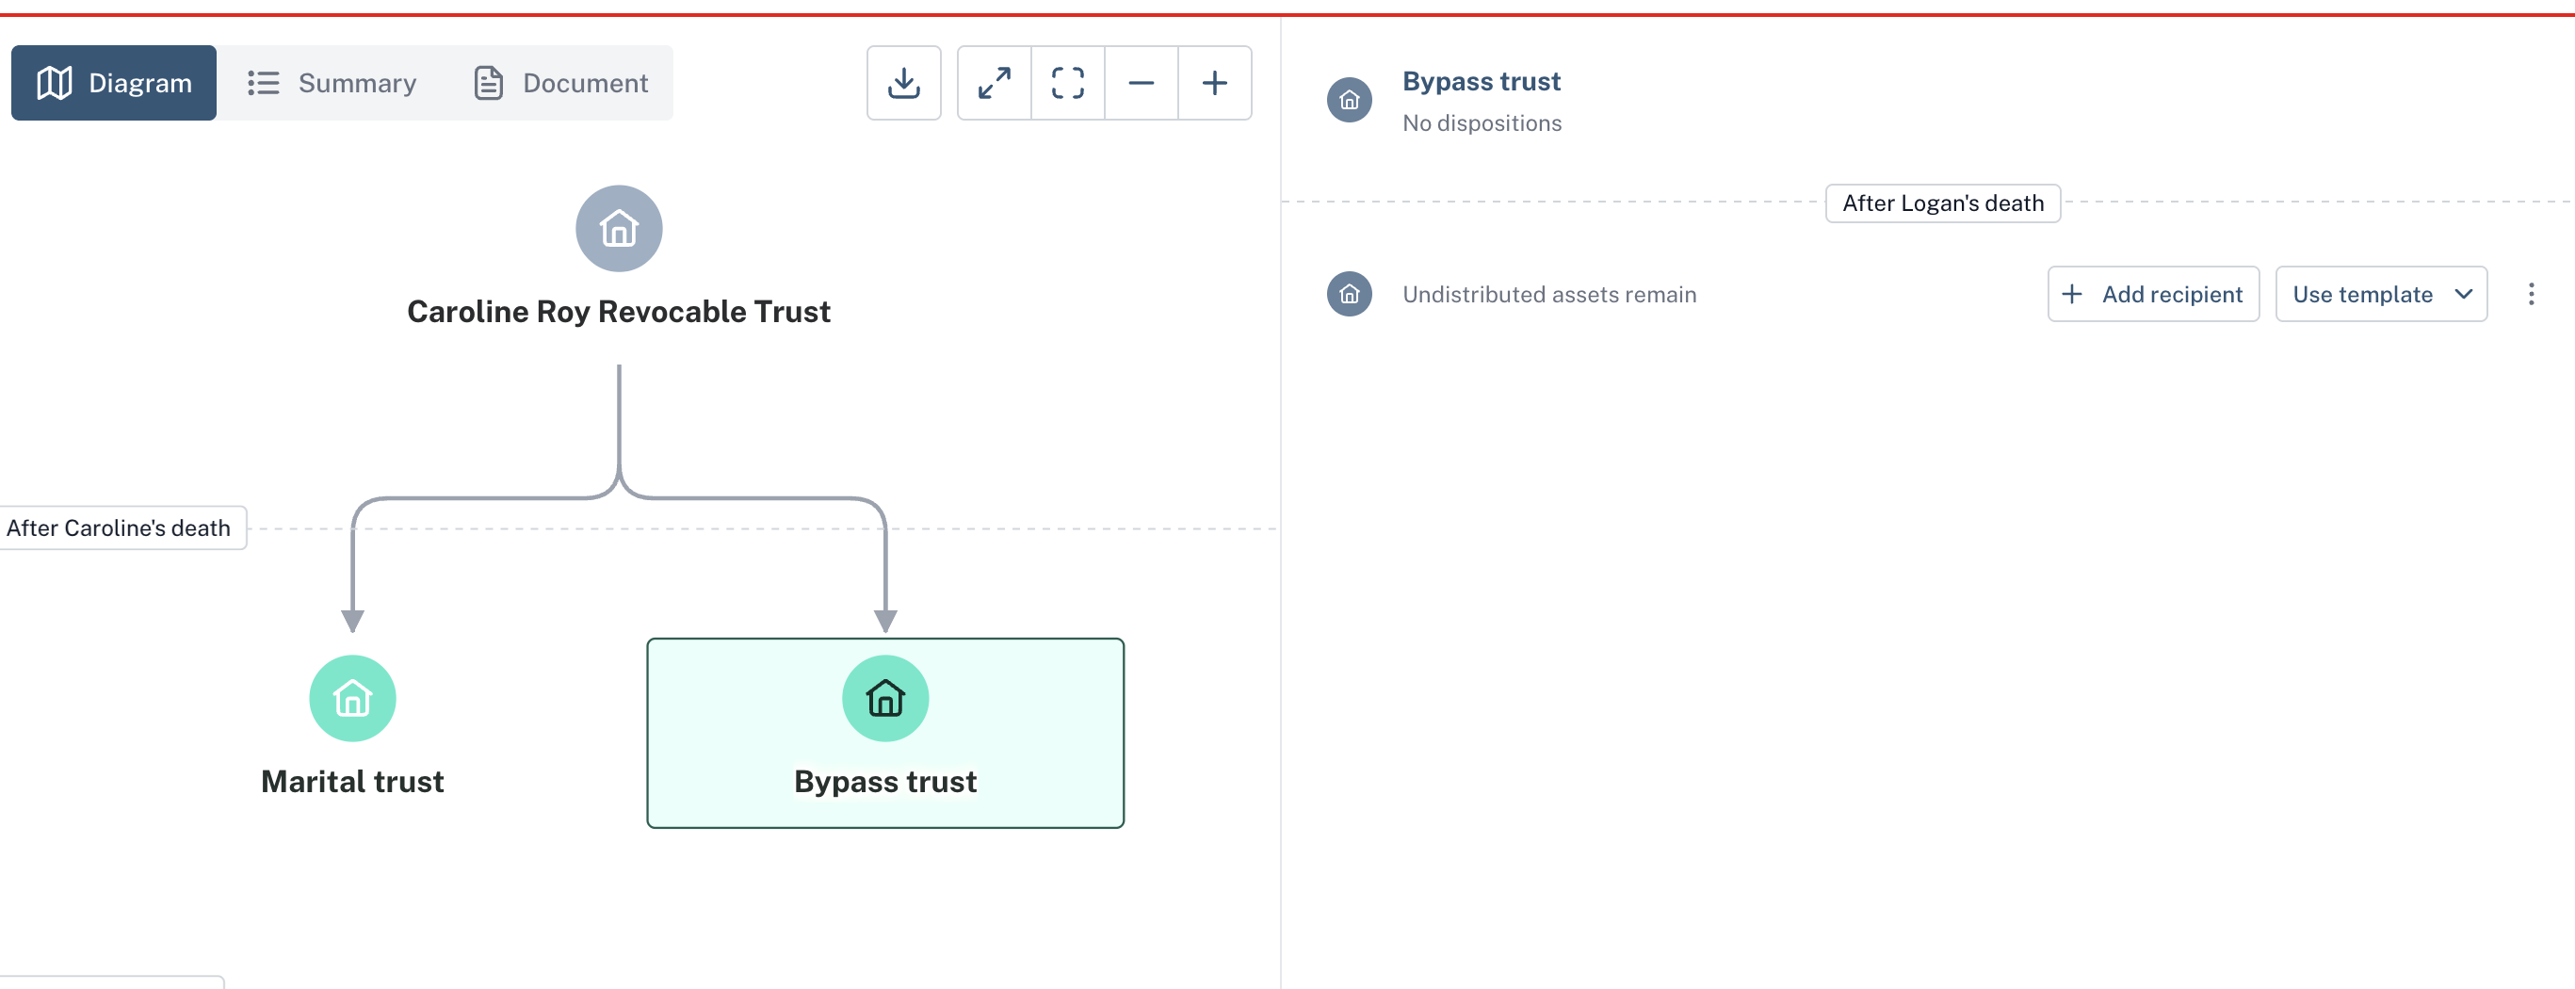The height and width of the screenshot is (989, 2575).
Task: Open the three-dot options menu
Action: [x=2531, y=294]
